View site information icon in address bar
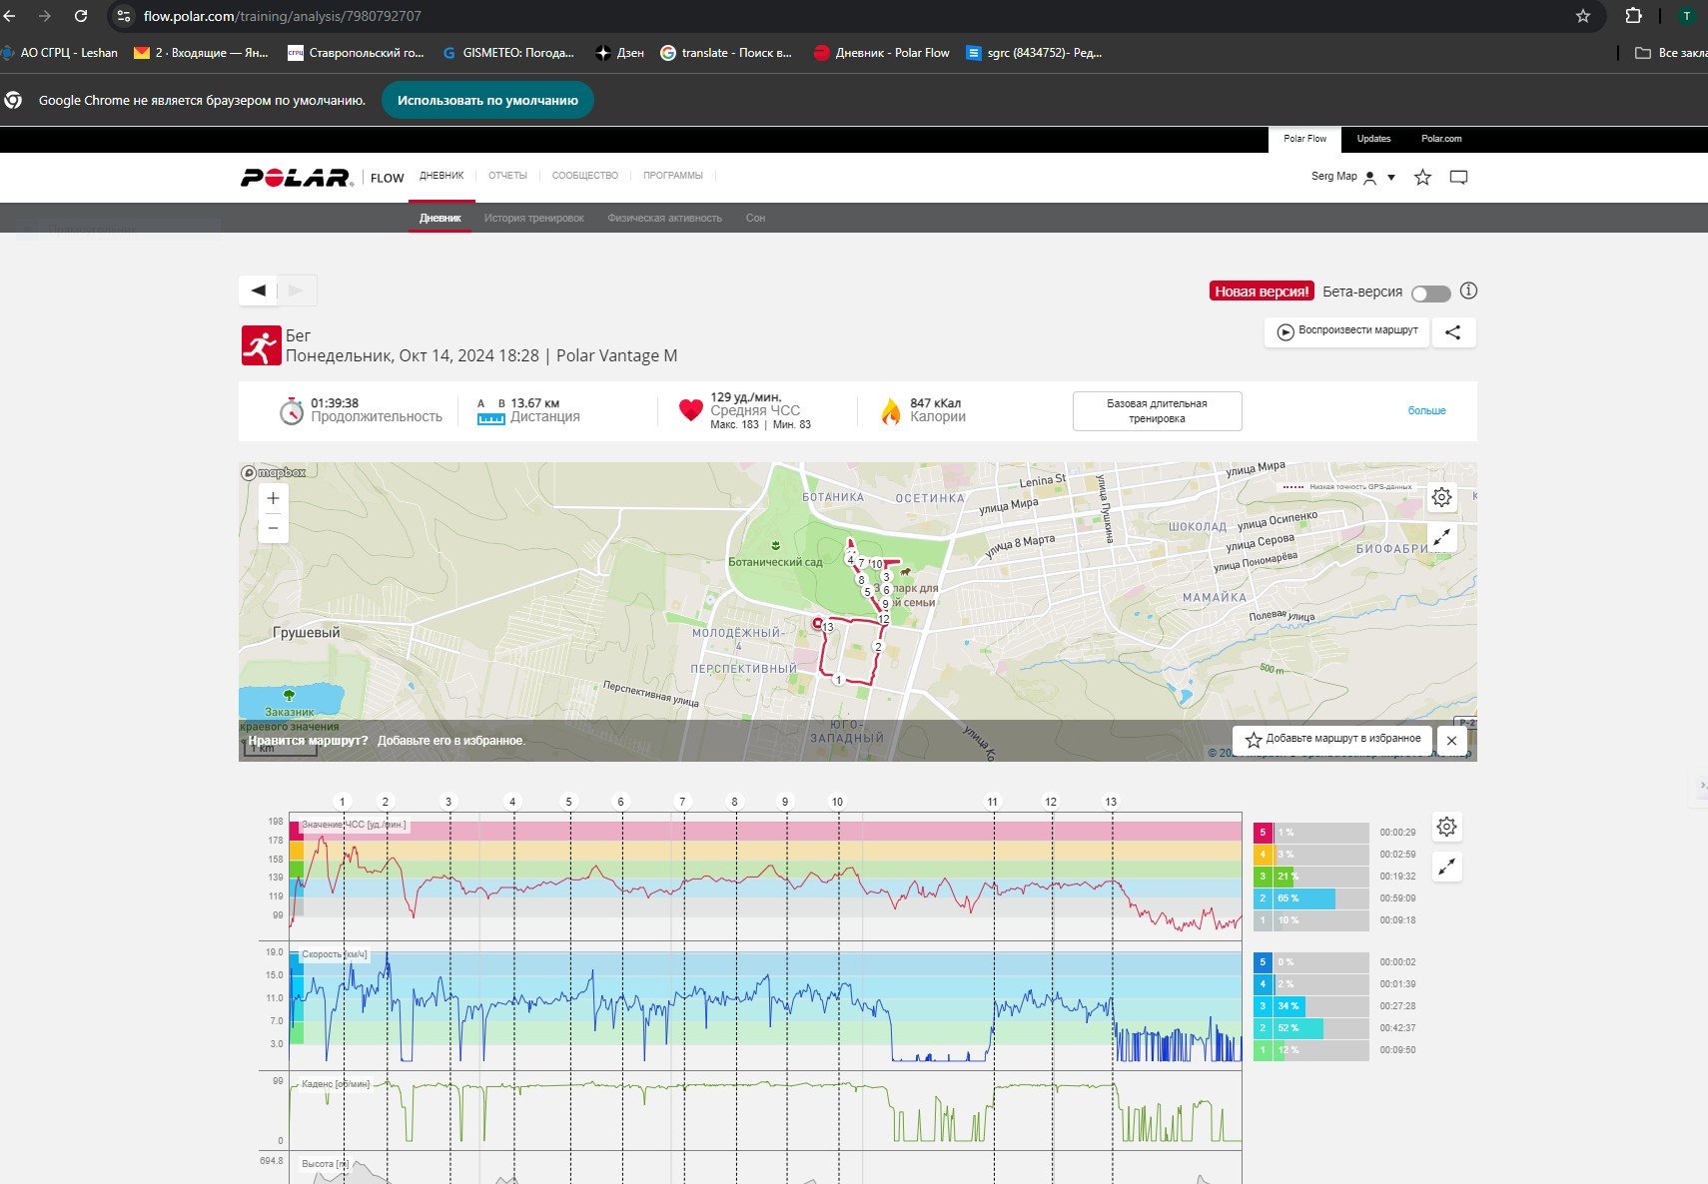The image size is (1708, 1184). coord(123,16)
